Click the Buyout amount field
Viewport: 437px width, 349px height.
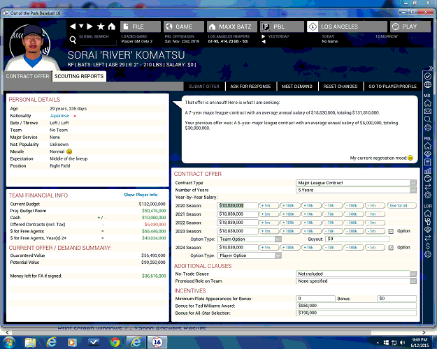coord(357,239)
